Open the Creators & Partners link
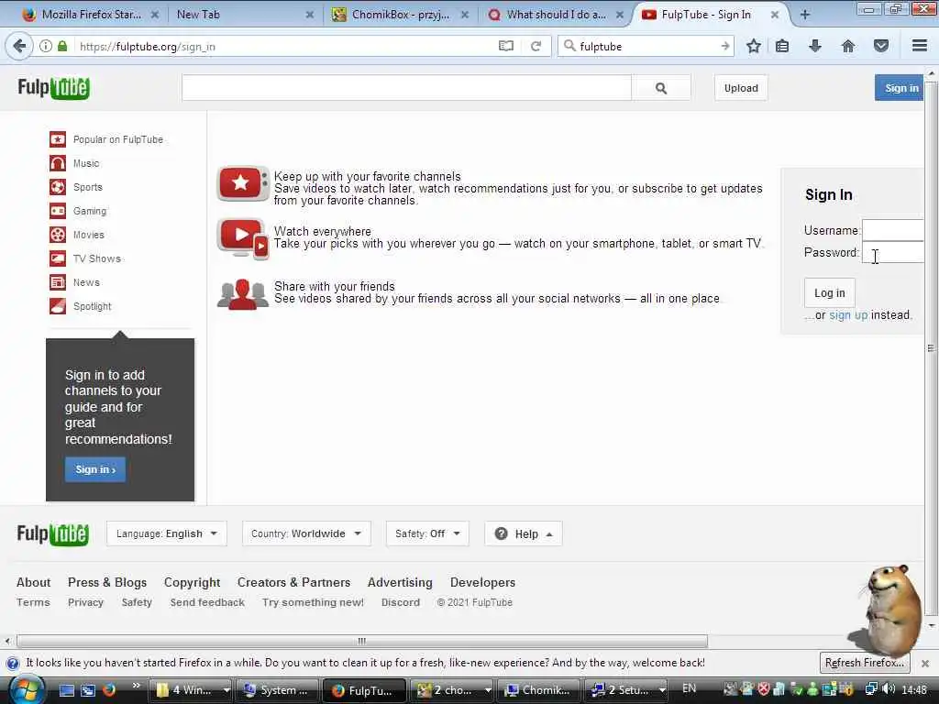 click(x=294, y=582)
